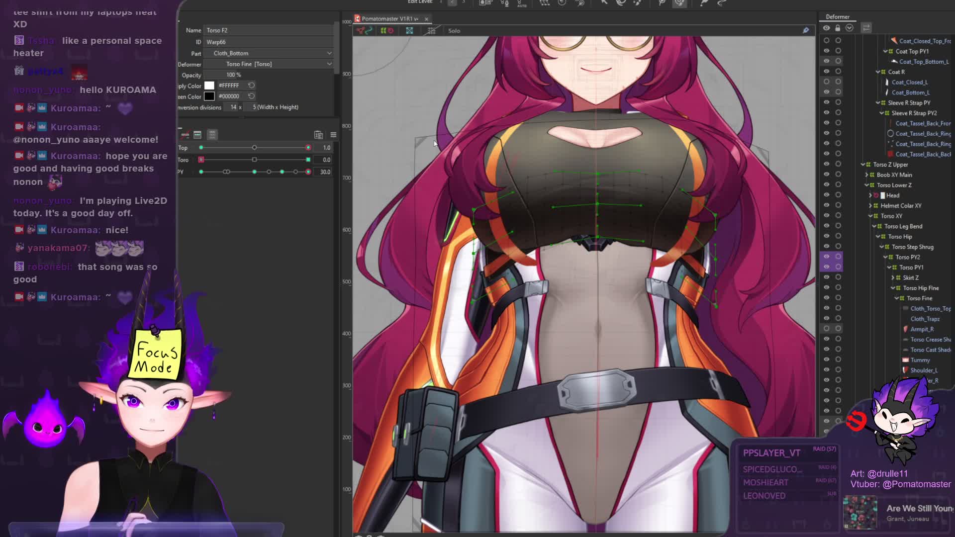The height and width of the screenshot is (537, 955).
Task: Click the icon right of the arrow tool
Action: tap(621, 2)
